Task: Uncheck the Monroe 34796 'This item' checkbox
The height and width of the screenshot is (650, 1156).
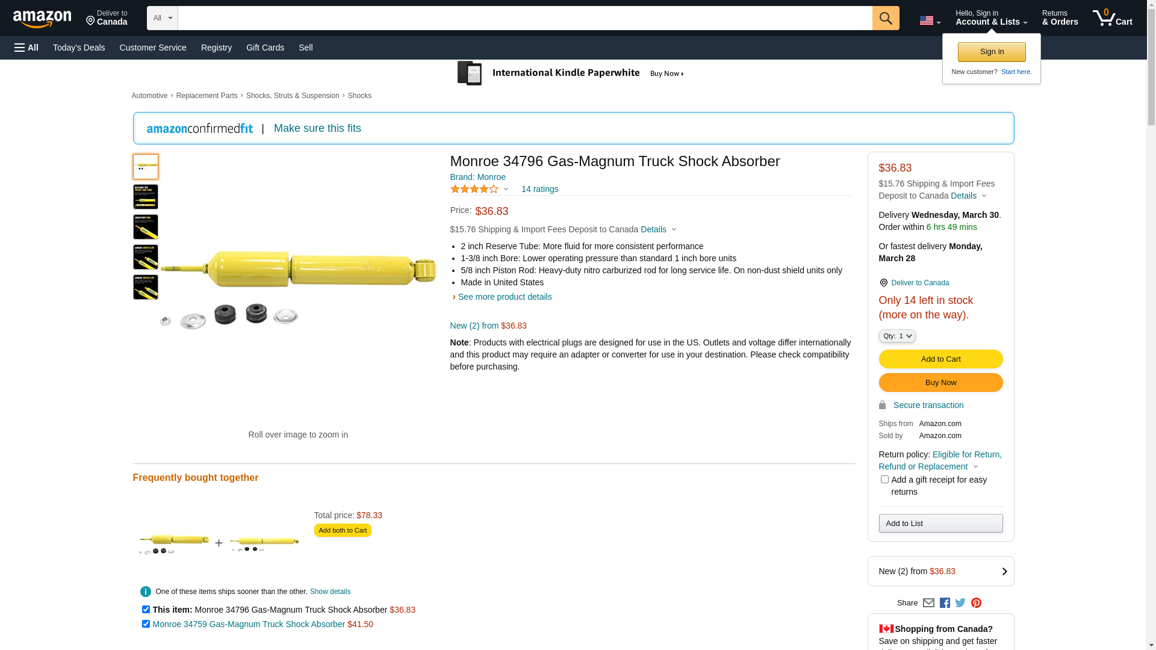Action: 146,610
